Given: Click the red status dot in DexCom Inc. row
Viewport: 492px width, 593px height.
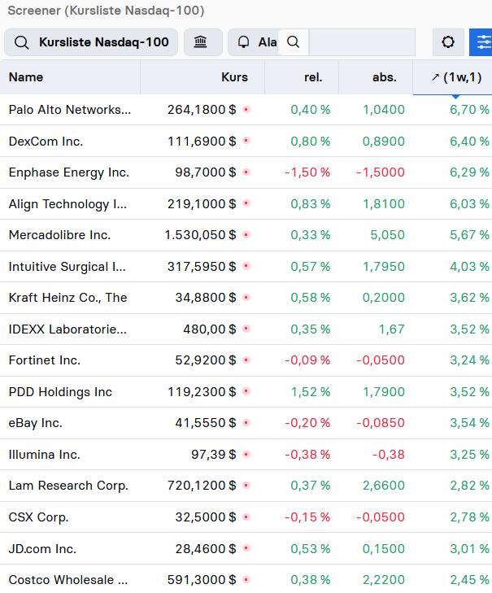Looking at the screenshot, I should (246, 141).
